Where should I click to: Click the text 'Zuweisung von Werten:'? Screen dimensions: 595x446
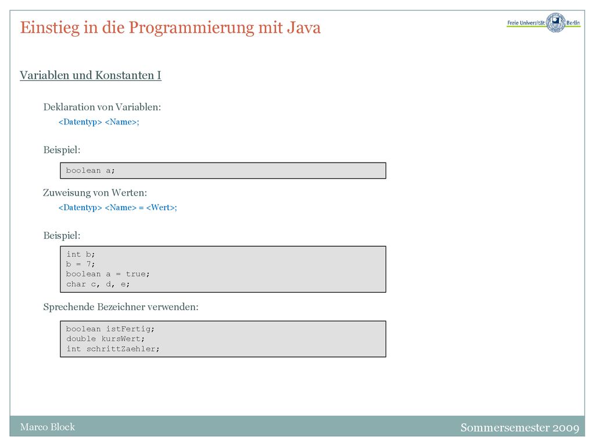pyautogui.click(x=95, y=193)
